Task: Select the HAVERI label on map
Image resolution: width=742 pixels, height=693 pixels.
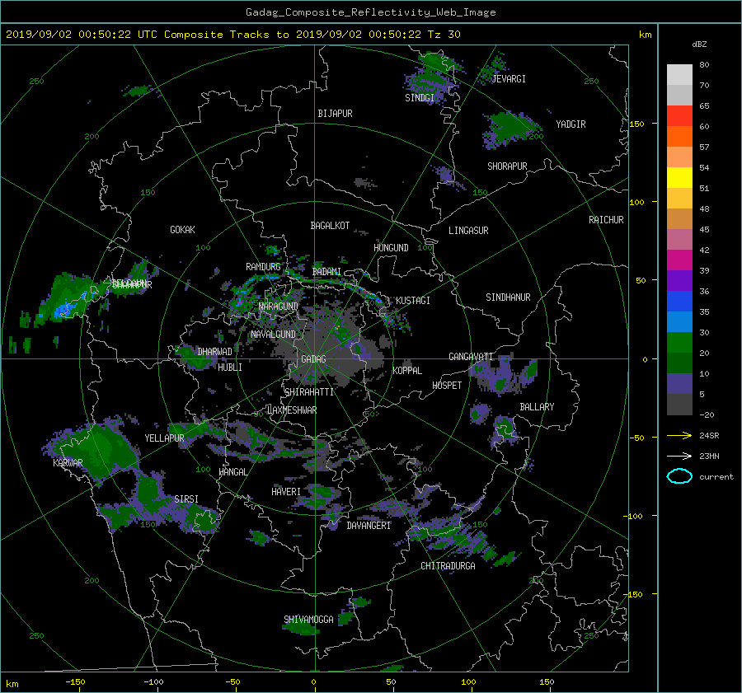Action: point(286,492)
